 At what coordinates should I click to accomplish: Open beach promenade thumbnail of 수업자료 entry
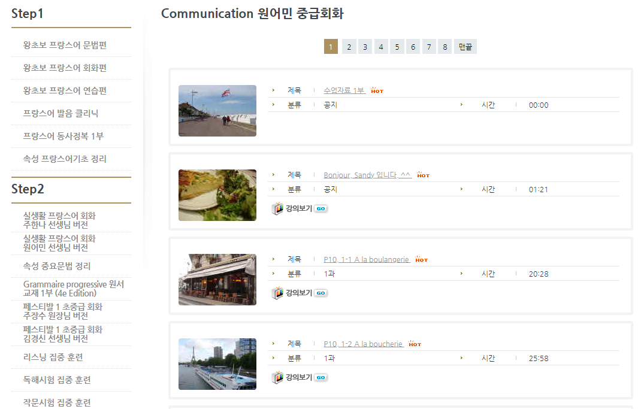click(x=217, y=111)
